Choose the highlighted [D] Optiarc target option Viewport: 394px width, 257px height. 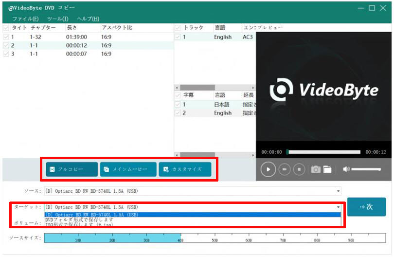pyautogui.click(x=192, y=215)
